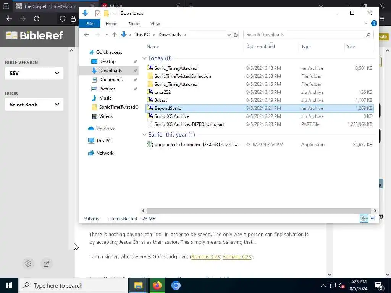Screen dimensions: 391x293
Task: Select Network in the navigation pane
Action: click(105, 153)
